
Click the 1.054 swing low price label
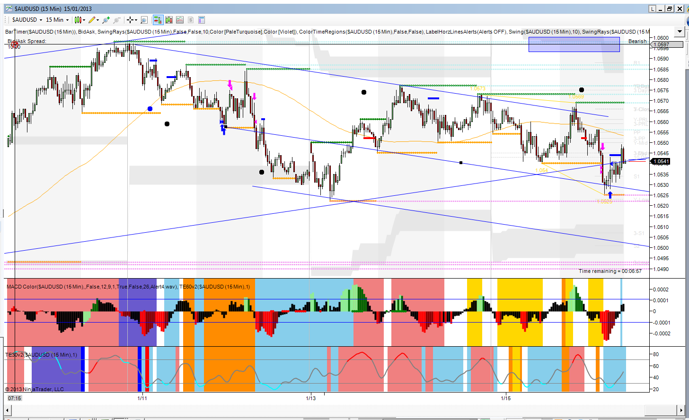coord(541,170)
